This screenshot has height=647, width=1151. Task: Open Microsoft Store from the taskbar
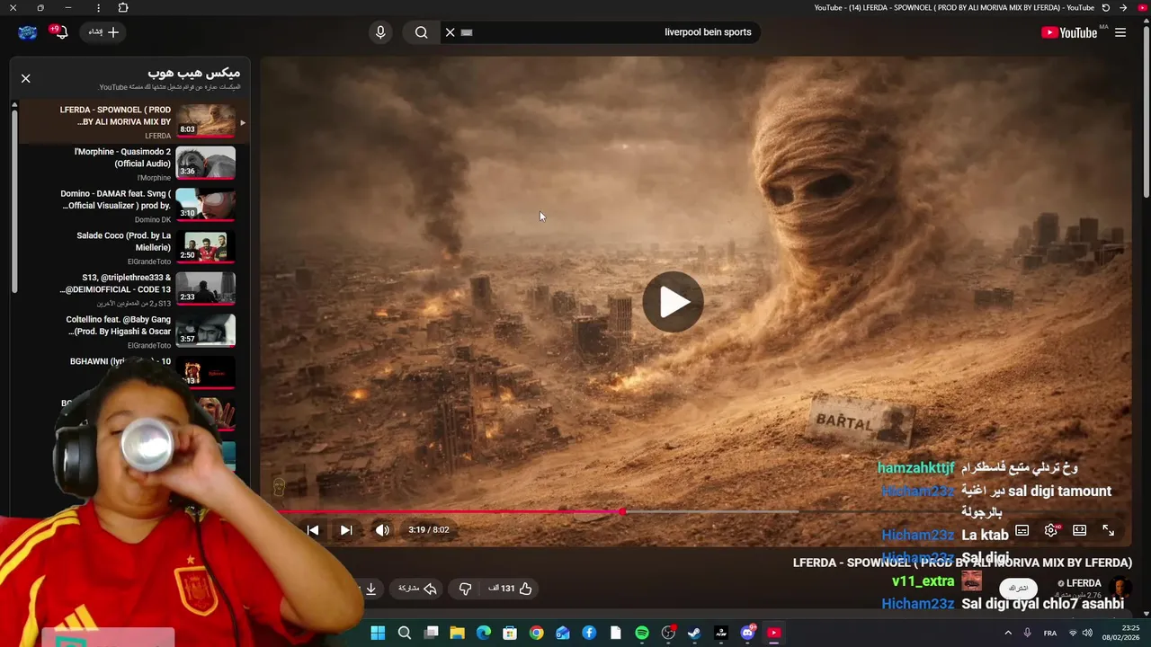pyautogui.click(x=510, y=633)
